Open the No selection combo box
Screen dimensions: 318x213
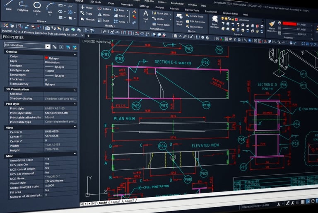click(27, 45)
